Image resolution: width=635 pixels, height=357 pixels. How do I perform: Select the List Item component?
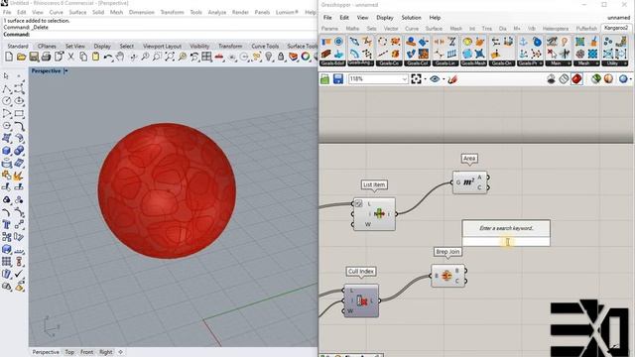tap(374, 214)
